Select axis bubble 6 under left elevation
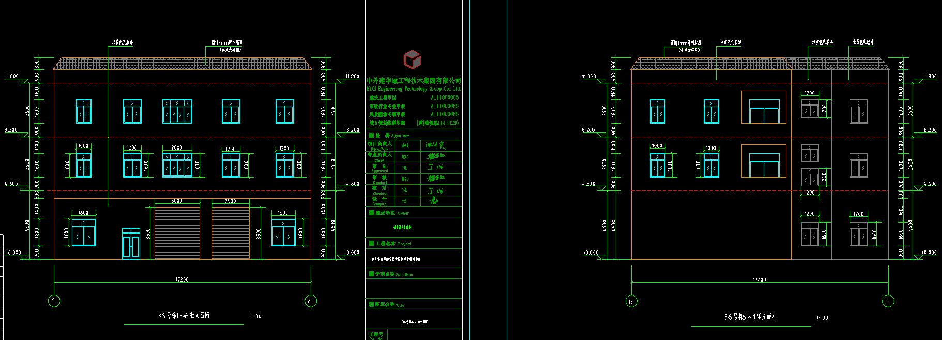This screenshot has height=340, width=942. click(310, 301)
